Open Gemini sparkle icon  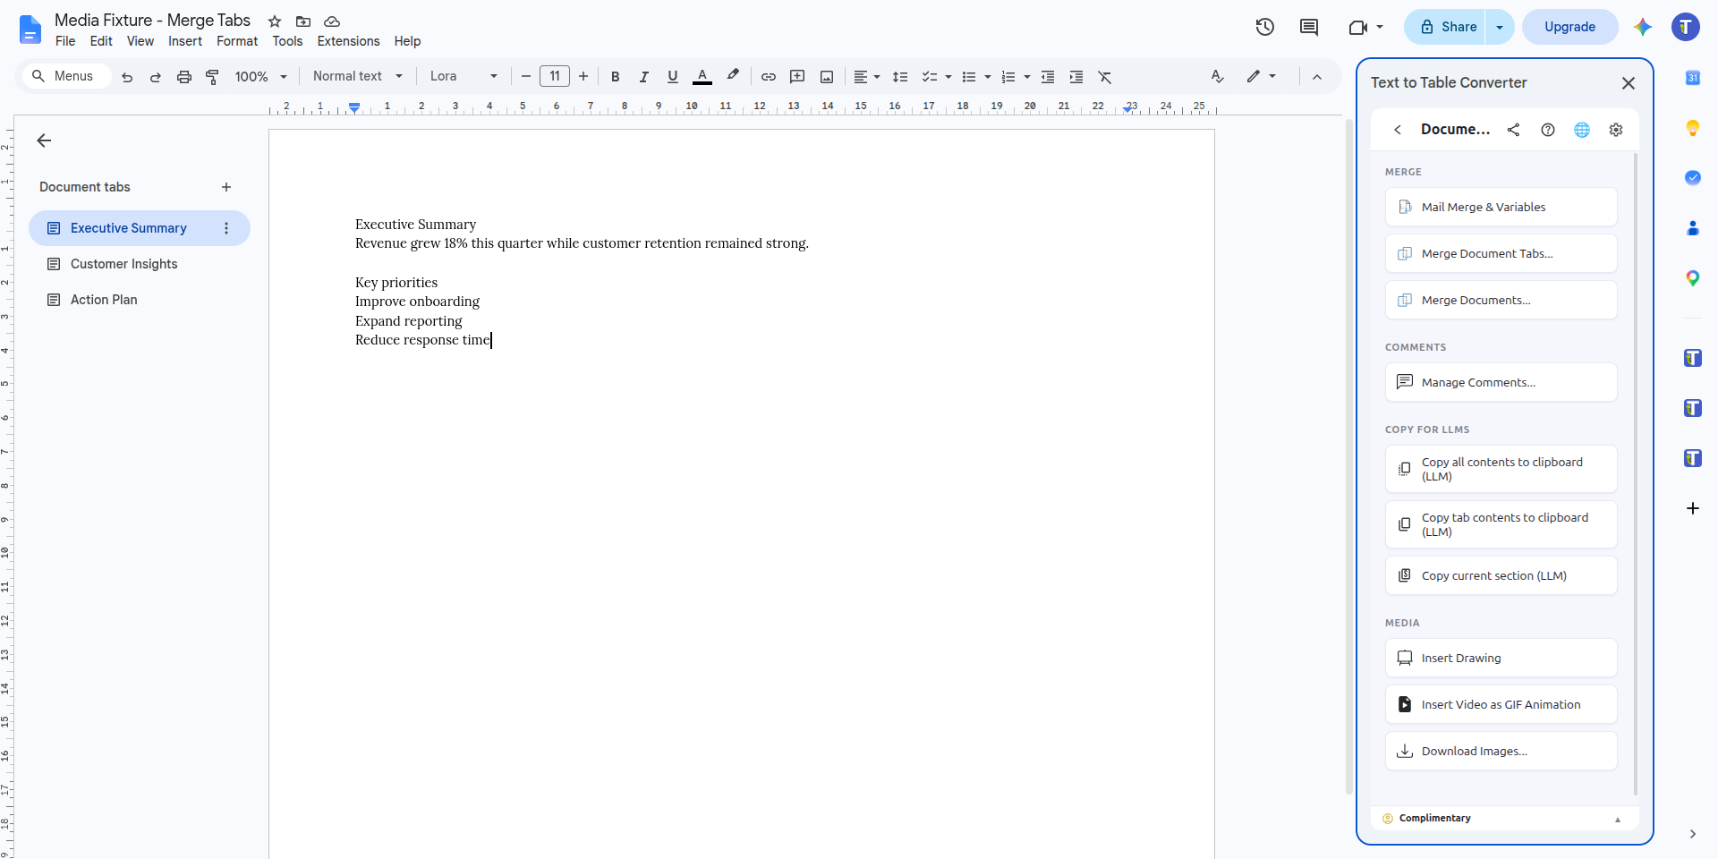pyautogui.click(x=1643, y=27)
